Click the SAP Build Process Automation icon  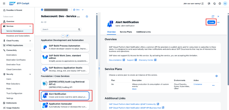(x=45, y=47)
